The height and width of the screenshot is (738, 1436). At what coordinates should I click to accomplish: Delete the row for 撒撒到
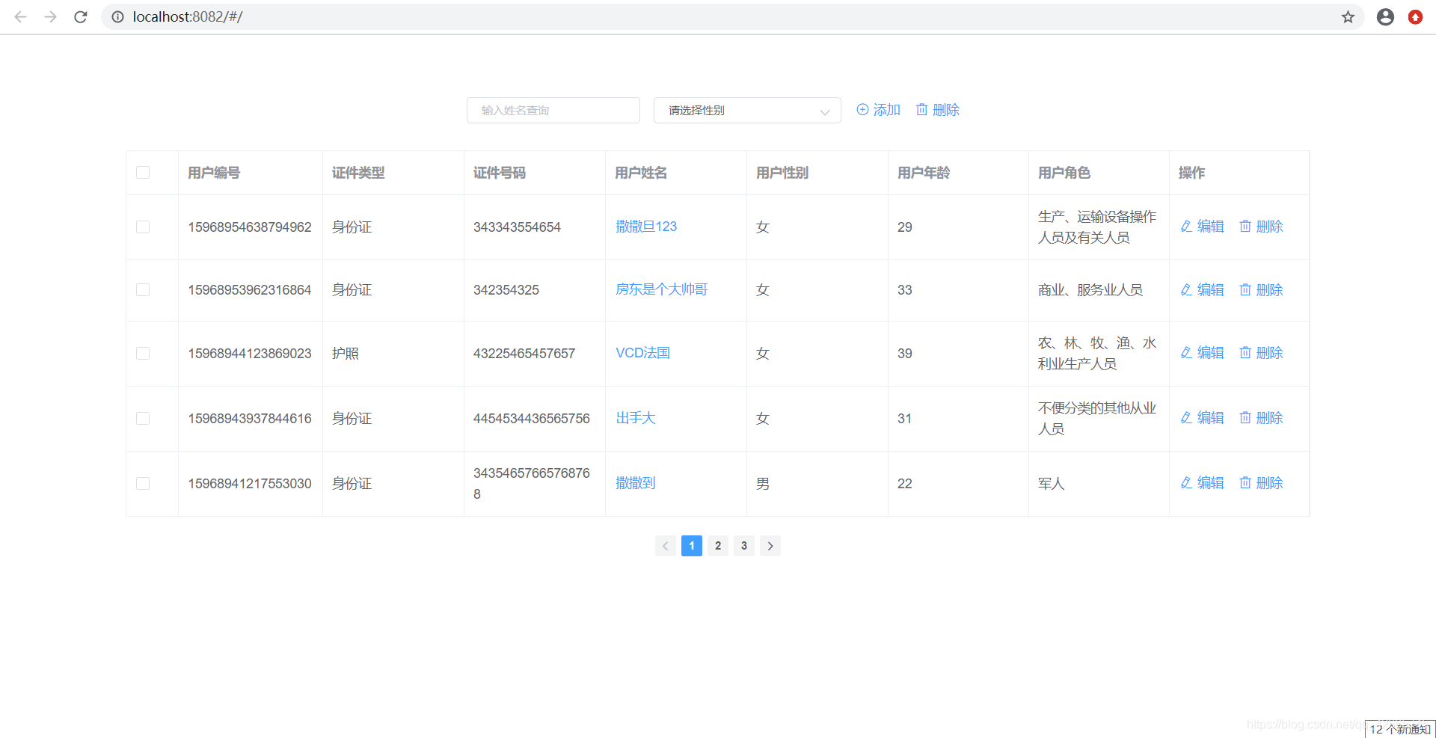1261,483
